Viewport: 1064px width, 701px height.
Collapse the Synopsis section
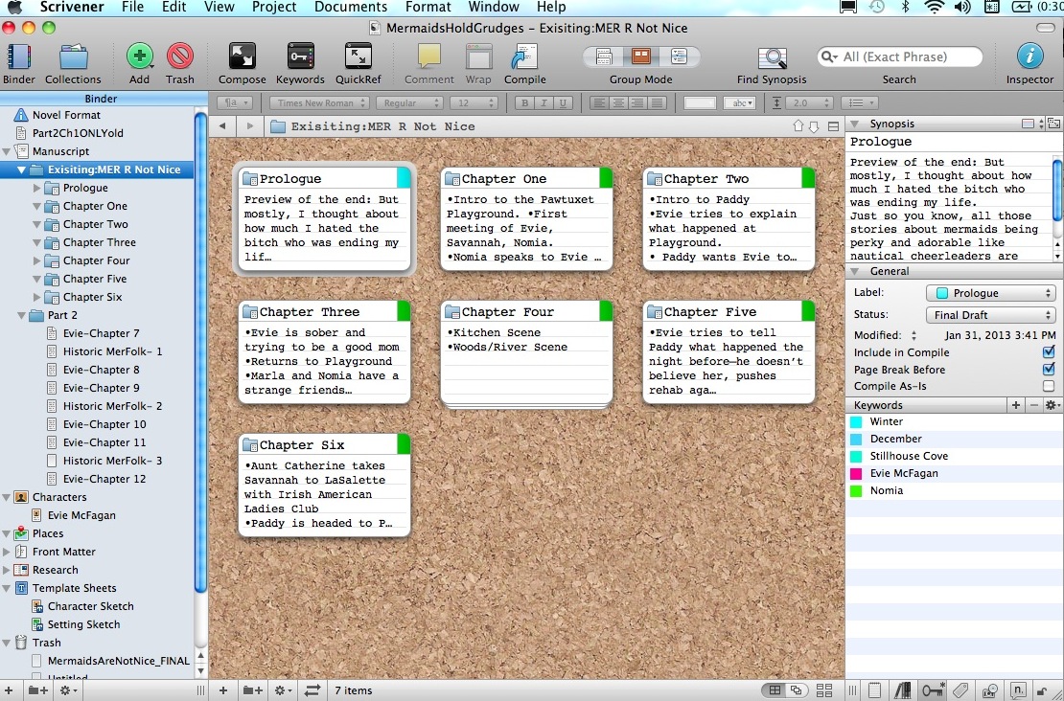(855, 124)
